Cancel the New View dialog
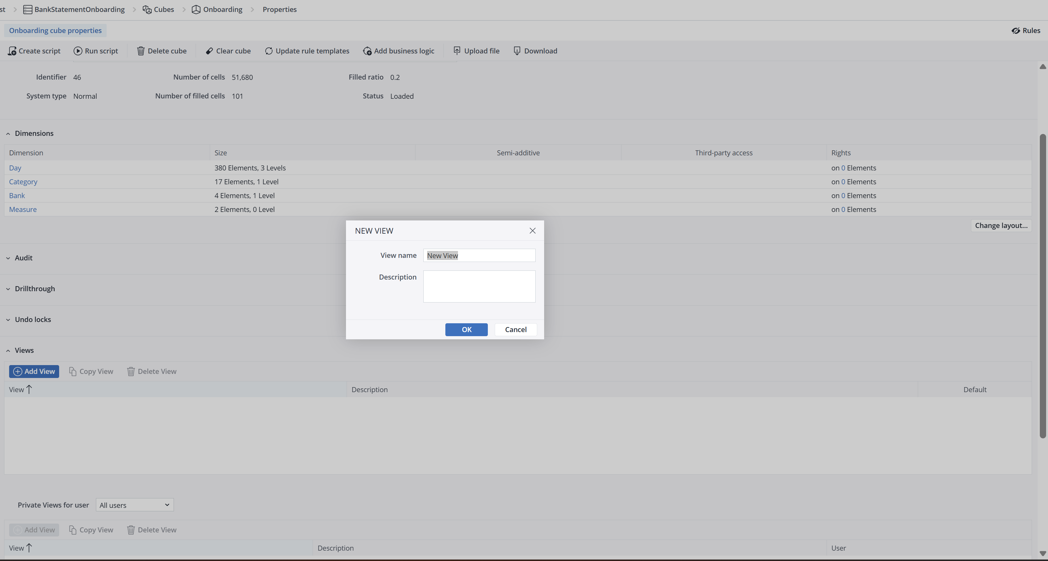1048x561 pixels. click(x=516, y=330)
